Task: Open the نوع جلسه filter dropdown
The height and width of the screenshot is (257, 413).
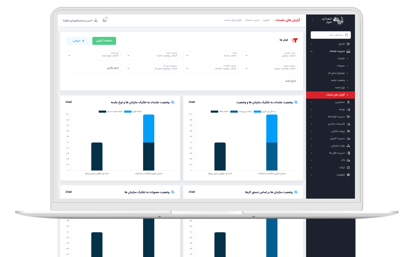Action: coord(93,56)
